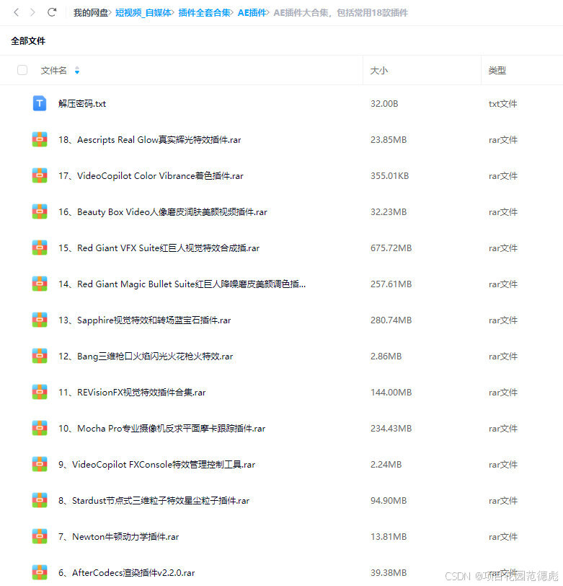563x586 pixels.
Task: Refresh the file list
Action: 52,12
